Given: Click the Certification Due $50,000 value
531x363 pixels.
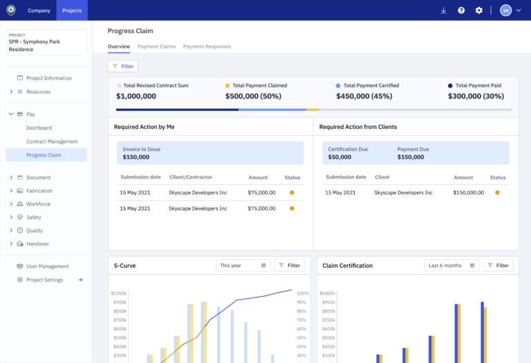Looking at the screenshot, I should pyautogui.click(x=339, y=157).
